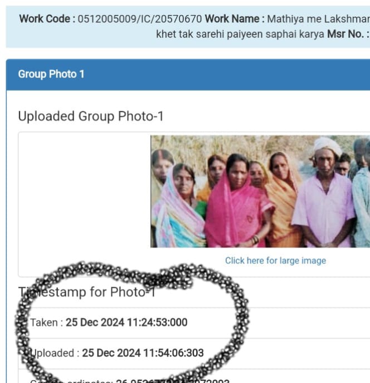Image resolution: width=370 pixels, height=383 pixels.
Task: Select the taken timestamp 25 Dec 2024 11:24:53:000
Action: [126, 322]
